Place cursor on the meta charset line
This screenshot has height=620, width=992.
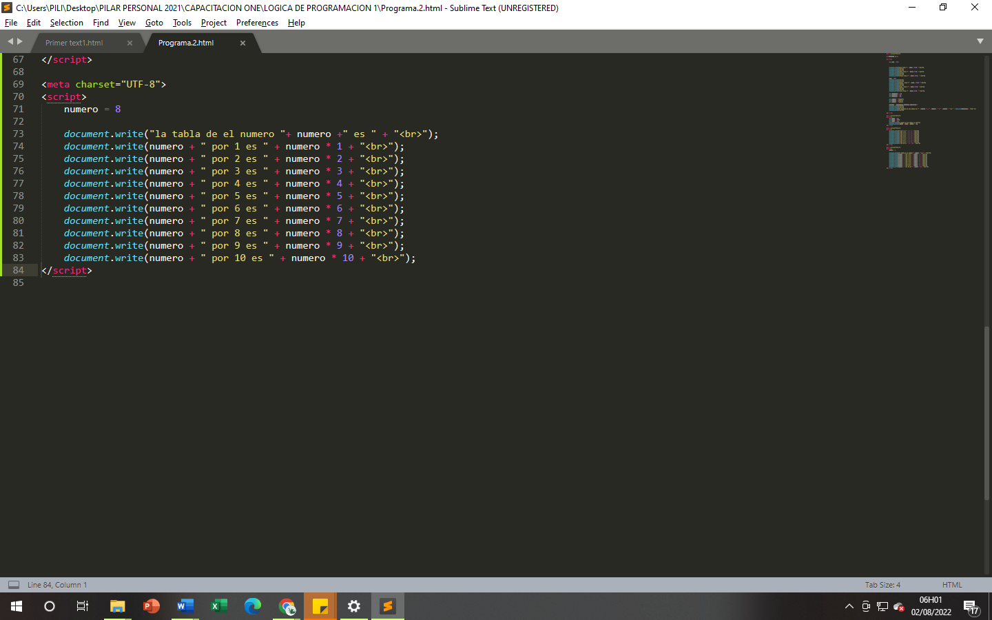[x=103, y=84]
